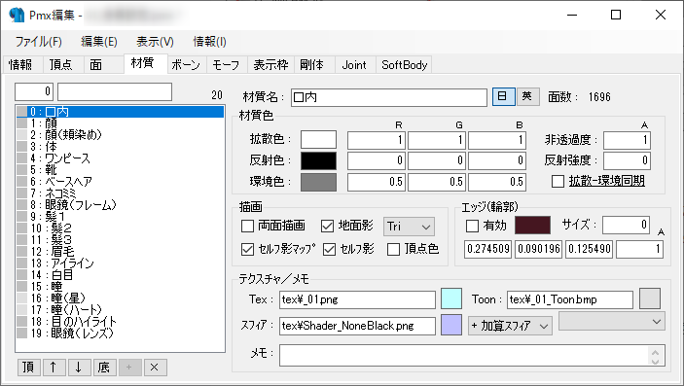Toggle セルフ影マップ checkbox
684x386 pixels.
[x=278, y=249]
